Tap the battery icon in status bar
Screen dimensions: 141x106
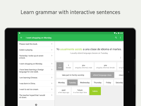(119, 33)
